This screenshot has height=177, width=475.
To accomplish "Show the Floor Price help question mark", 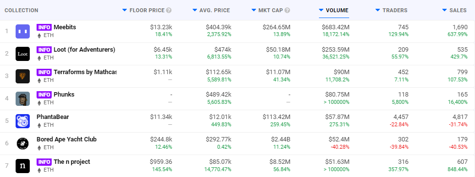I will tap(169, 10).
